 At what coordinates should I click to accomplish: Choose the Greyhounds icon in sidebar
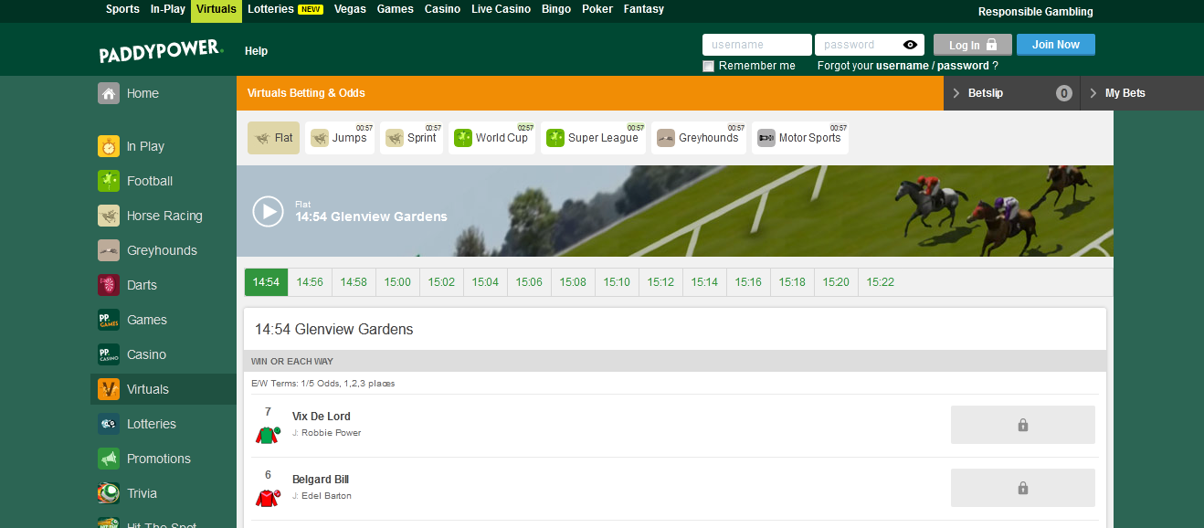point(109,250)
